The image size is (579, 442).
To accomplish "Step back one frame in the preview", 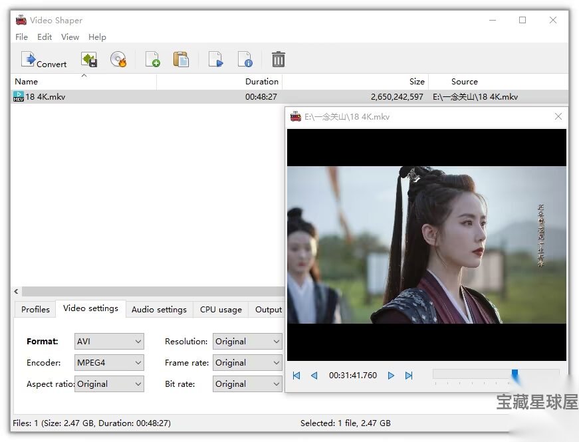I will click(x=314, y=376).
